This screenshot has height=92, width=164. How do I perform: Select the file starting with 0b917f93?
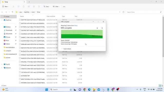tap(33, 20)
